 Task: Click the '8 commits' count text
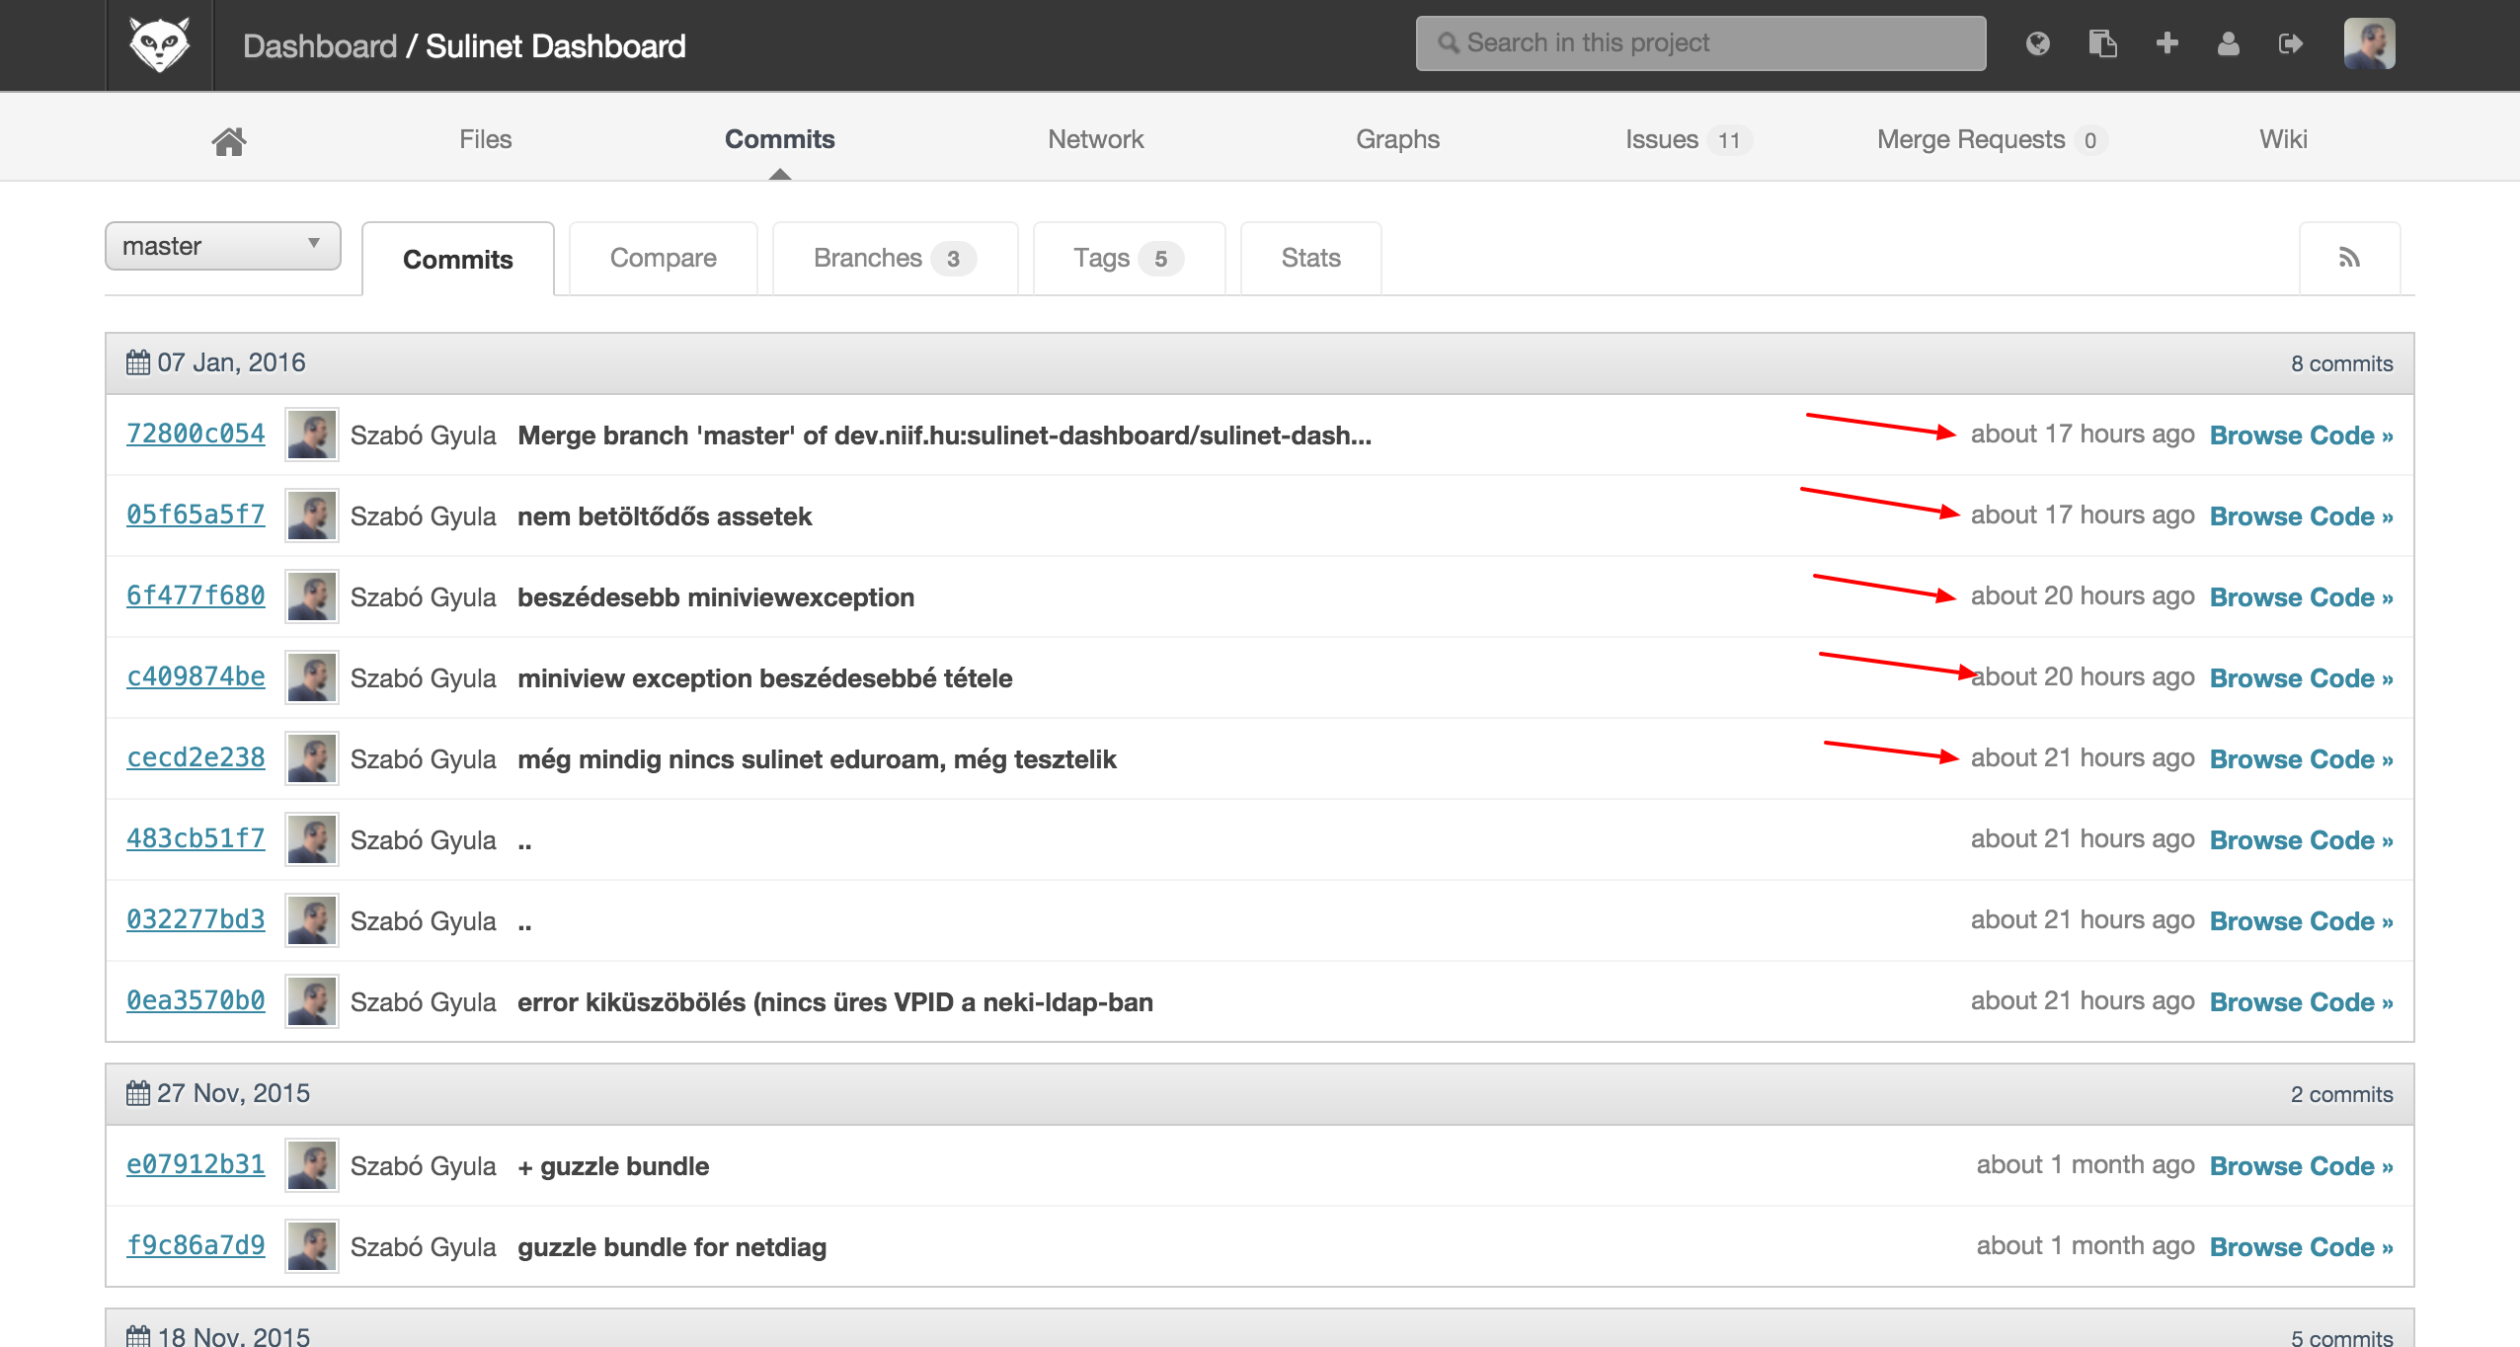(2341, 363)
